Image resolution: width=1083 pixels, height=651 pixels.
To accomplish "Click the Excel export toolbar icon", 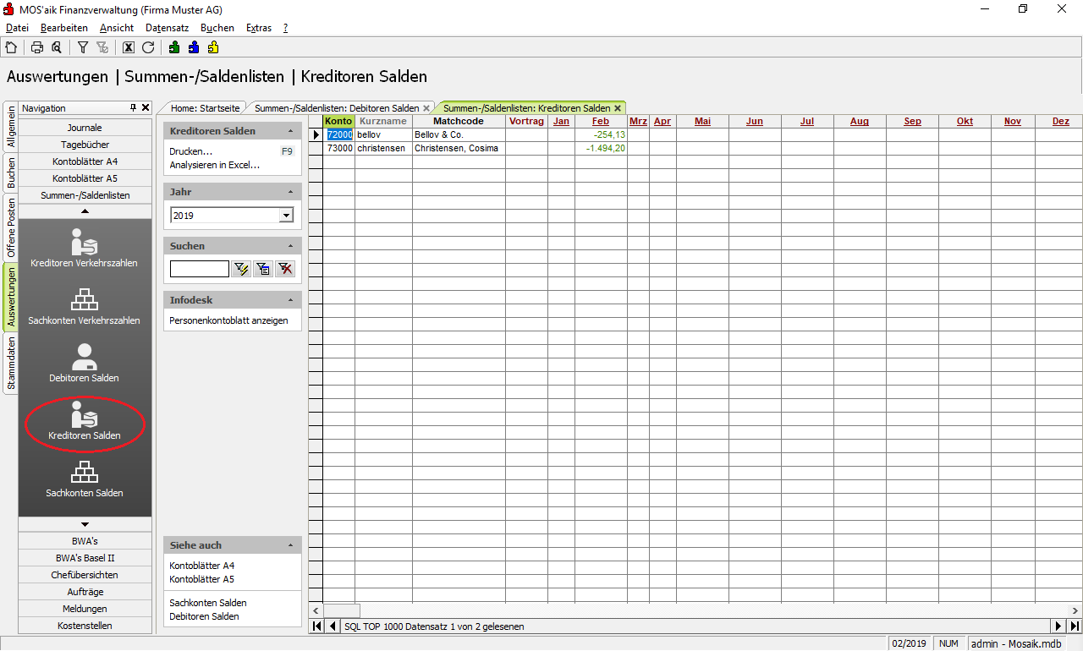I will tap(129, 47).
